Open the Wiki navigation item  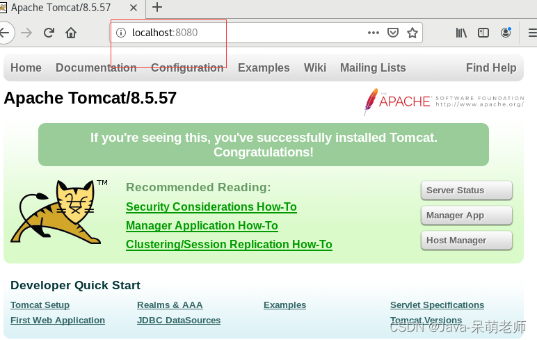tap(315, 68)
